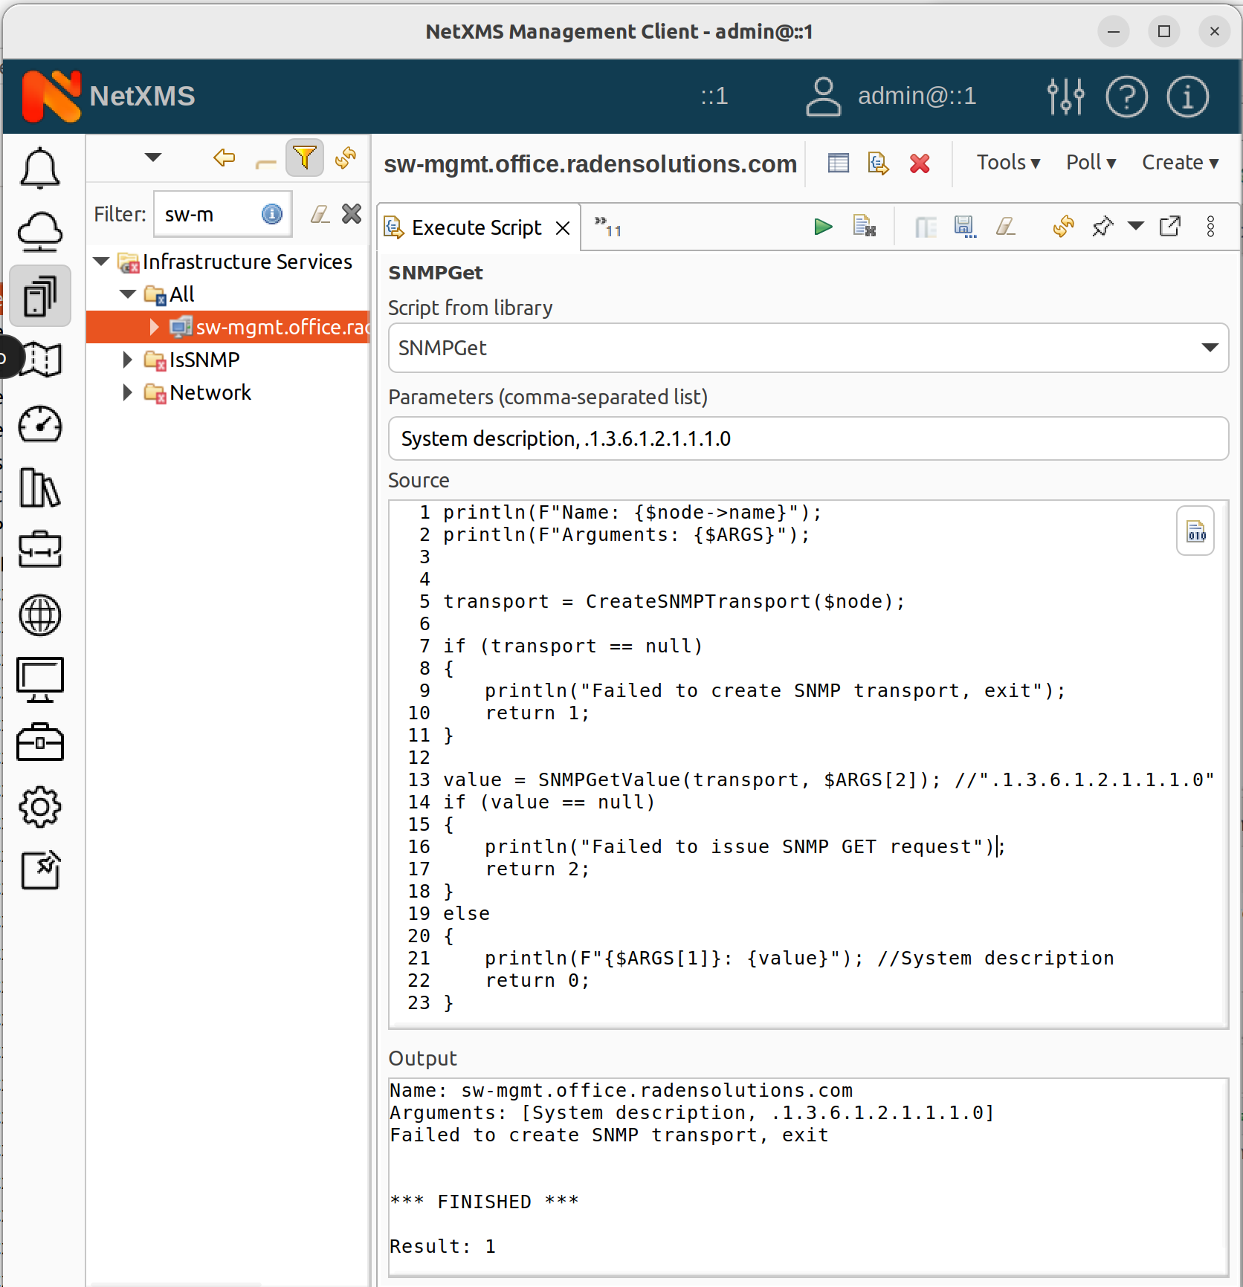The width and height of the screenshot is (1243, 1287).
Task: Open the Monitor screen perspective icon
Action: pos(40,679)
